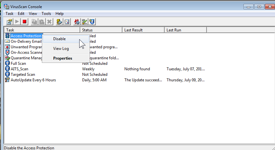Open the Help menu
This screenshot has height=150, width=275.
click(x=59, y=14)
